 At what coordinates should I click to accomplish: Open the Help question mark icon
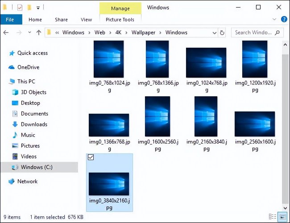284,19
